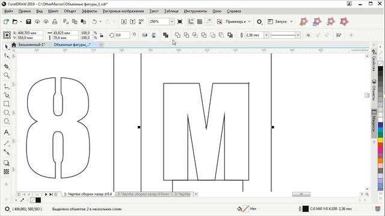Open the Макет menu
The width and height of the screenshot is (385, 216).
click(x=53, y=11)
